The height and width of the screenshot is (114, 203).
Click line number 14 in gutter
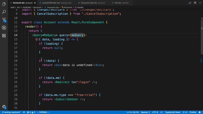click(x=16, y=35)
